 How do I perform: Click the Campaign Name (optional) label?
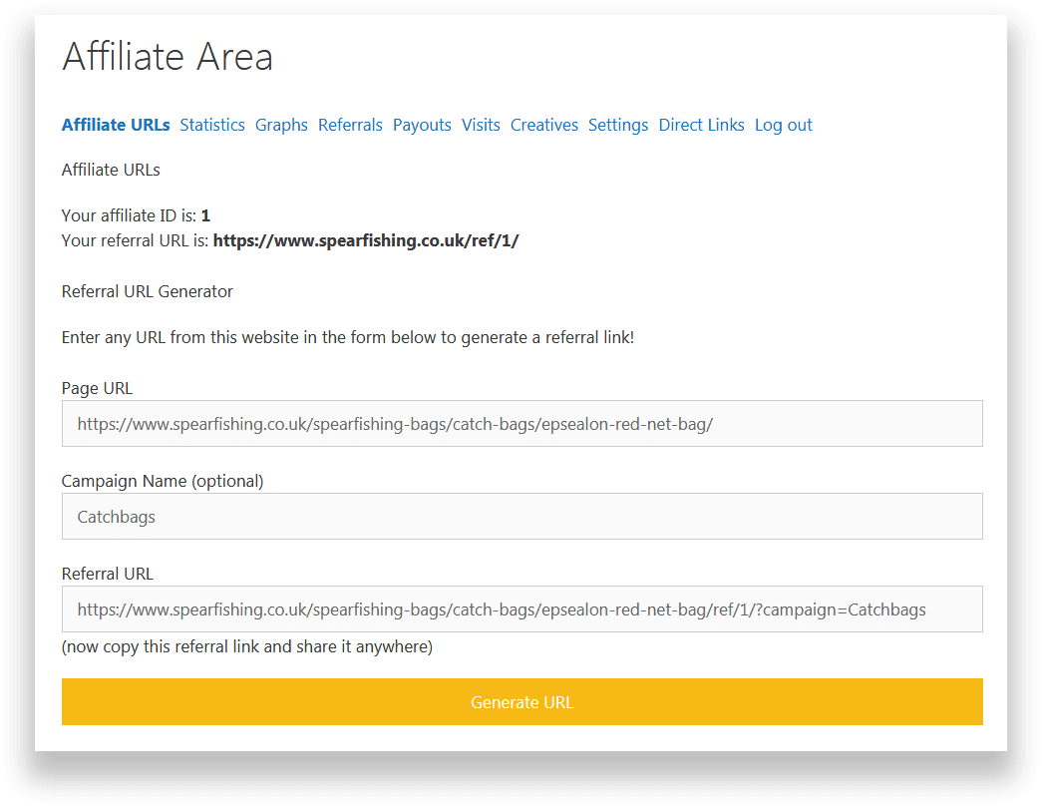click(163, 481)
